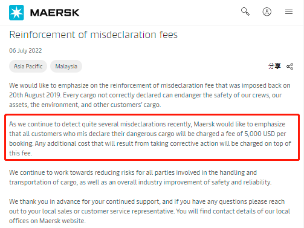Expand the hamburger navigation menu

tap(289, 11)
